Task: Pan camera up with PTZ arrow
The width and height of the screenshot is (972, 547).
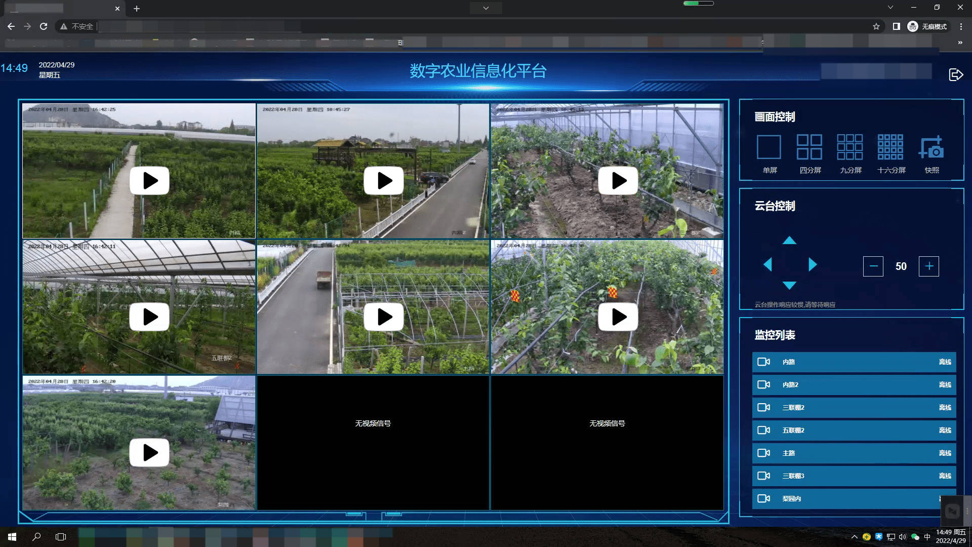Action: pyautogui.click(x=789, y=241)
